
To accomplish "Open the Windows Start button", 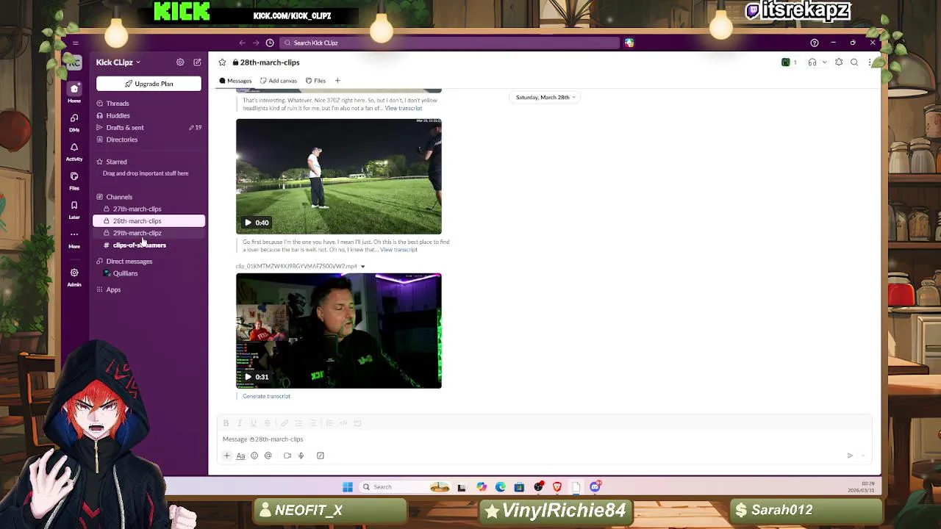I will (x=348, y=487).
